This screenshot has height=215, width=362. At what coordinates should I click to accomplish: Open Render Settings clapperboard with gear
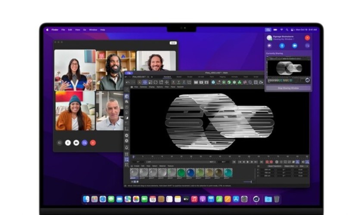(x=206, y=82)
